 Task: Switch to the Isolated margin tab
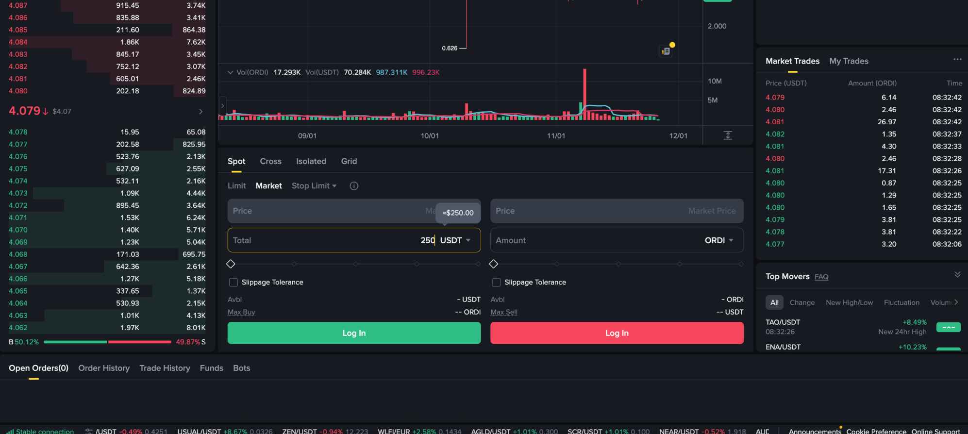point(311,161)
